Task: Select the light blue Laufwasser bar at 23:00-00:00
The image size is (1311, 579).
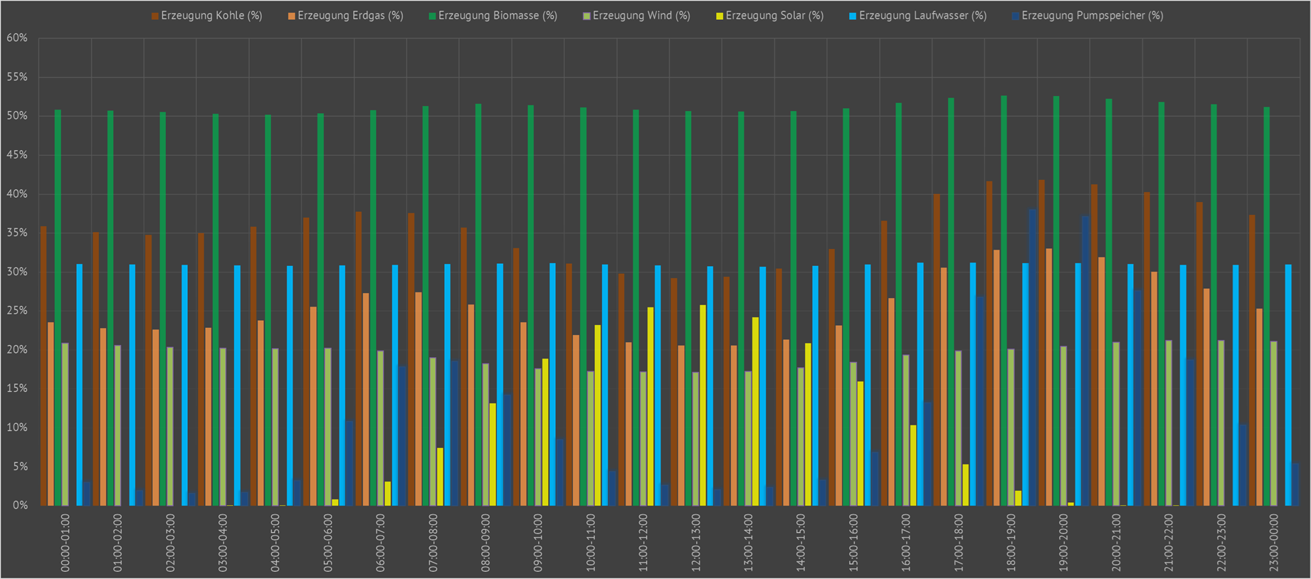Action: [1288, 385]
